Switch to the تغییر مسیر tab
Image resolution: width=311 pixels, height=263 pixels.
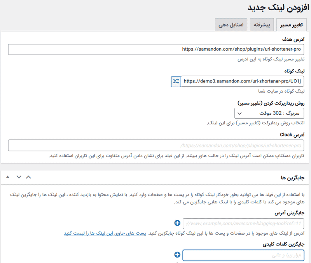click(x=291, y=25)
